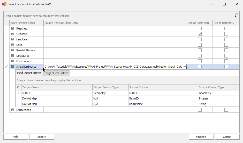
Task: Click the search magnifier icon
Action: (236, 15)
